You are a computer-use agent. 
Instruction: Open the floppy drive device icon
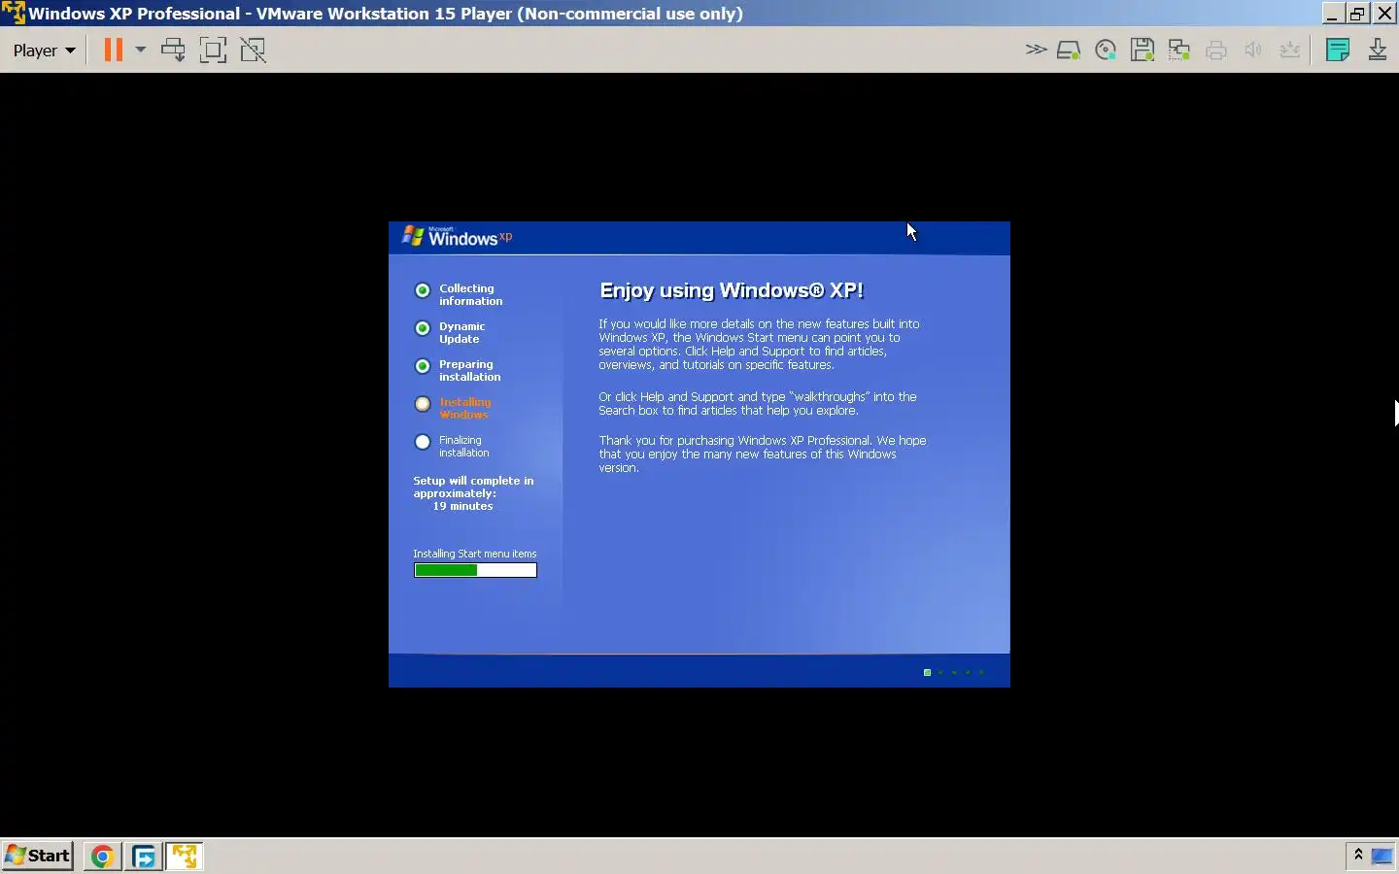pyautogui.click(x=1143, y=50)
